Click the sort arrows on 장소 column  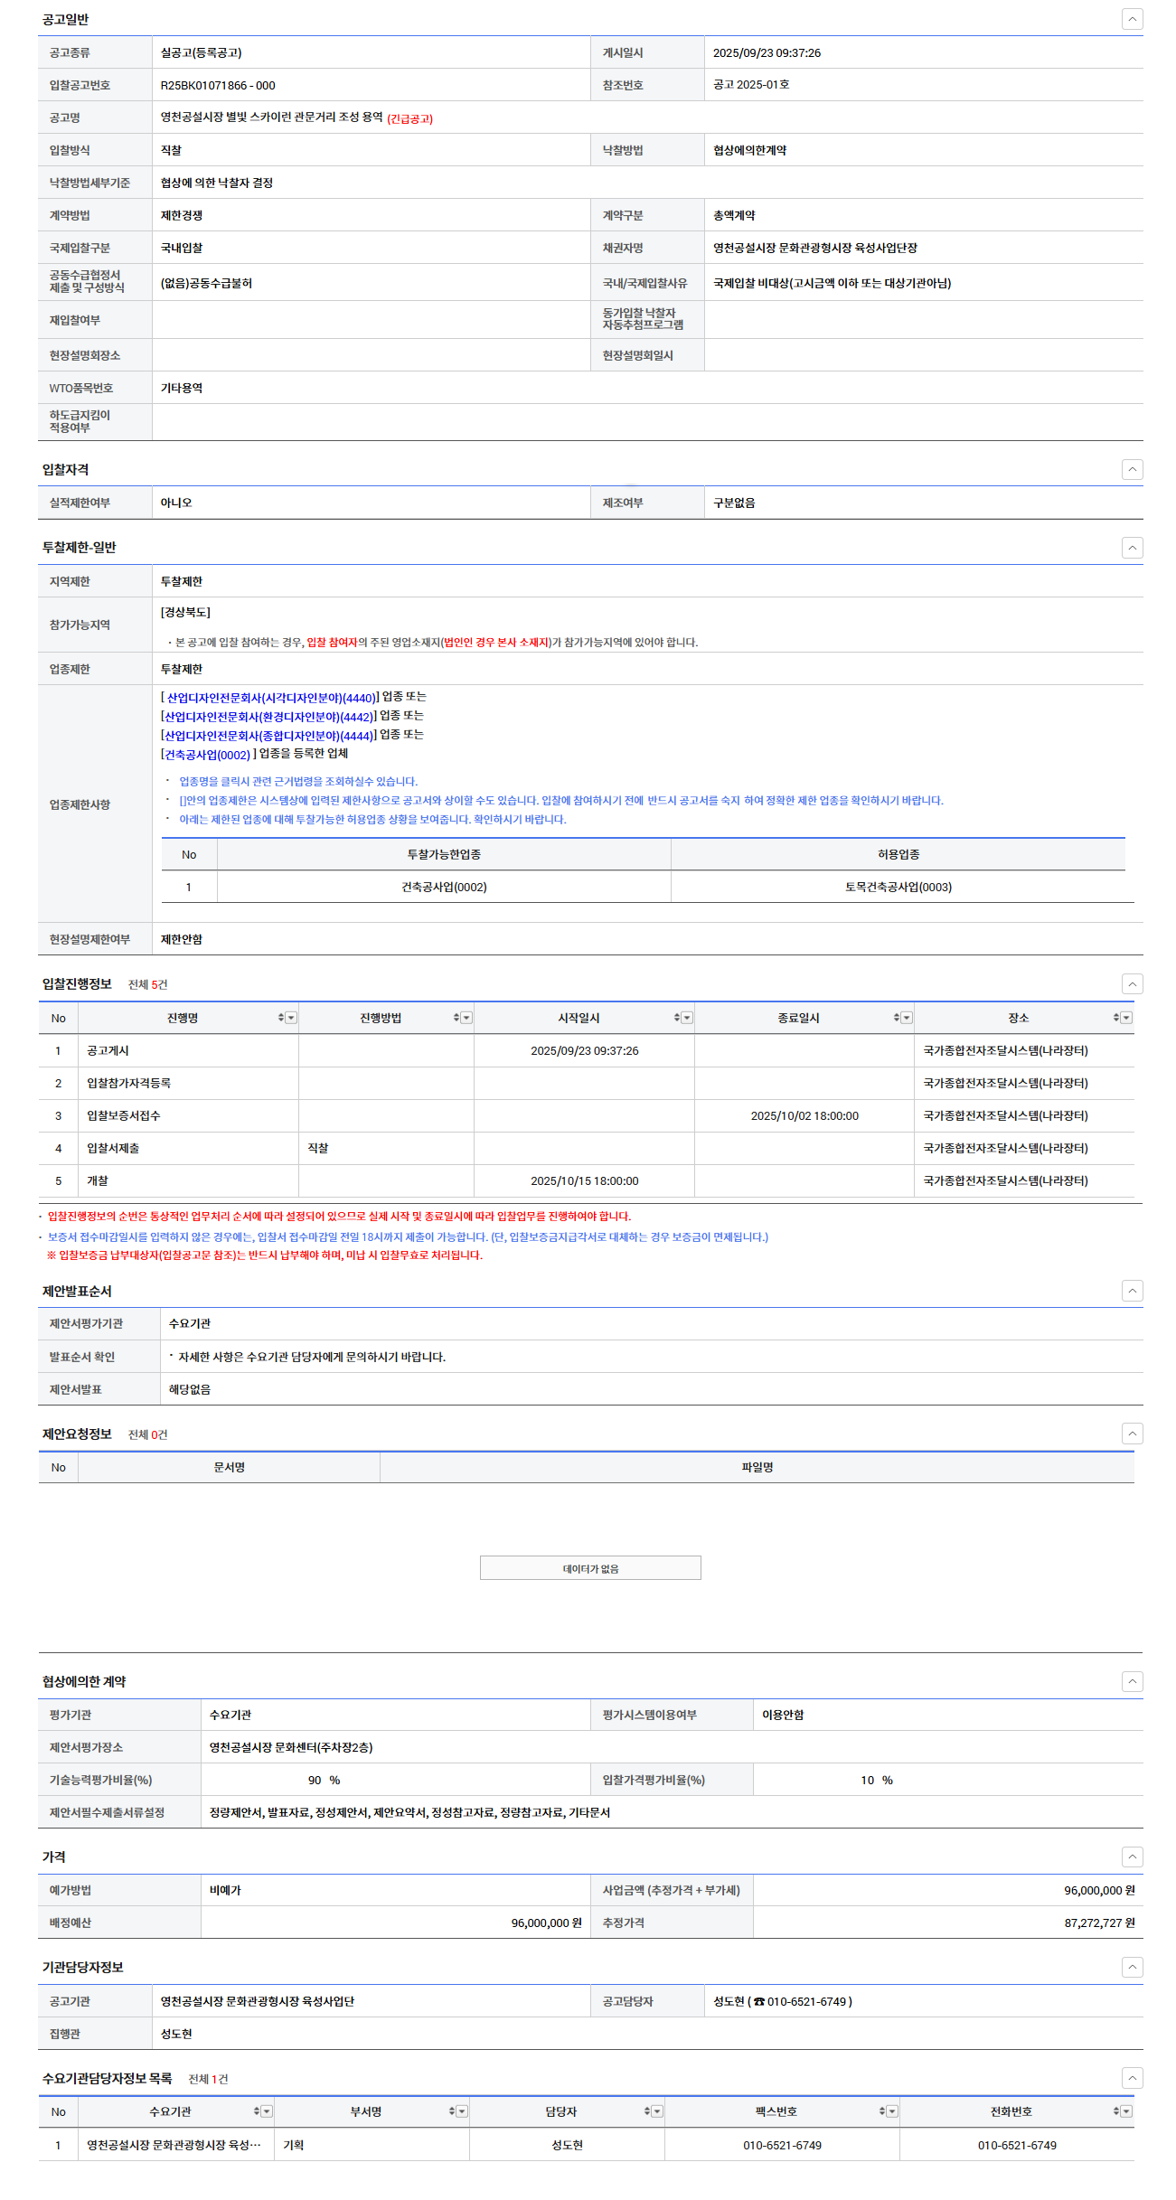(x=1116, y=1018)
